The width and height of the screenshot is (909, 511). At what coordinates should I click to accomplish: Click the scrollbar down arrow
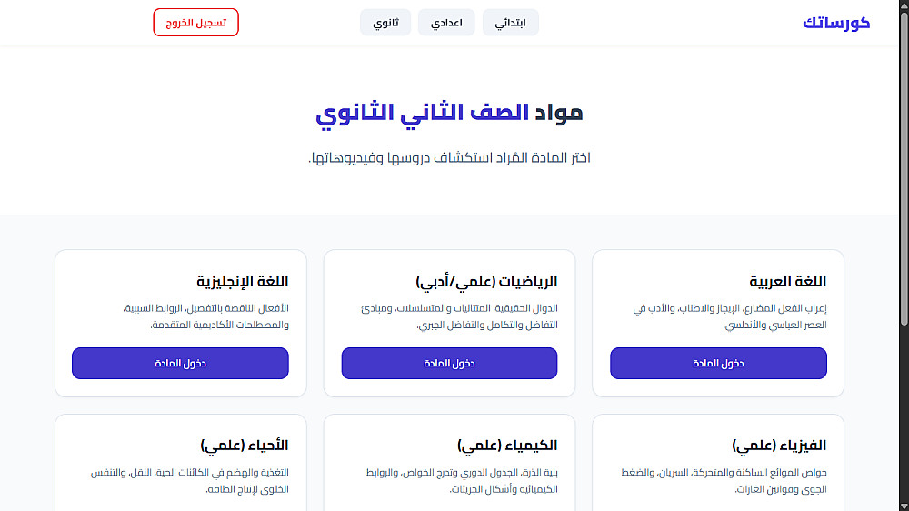[x=904, y=506]
